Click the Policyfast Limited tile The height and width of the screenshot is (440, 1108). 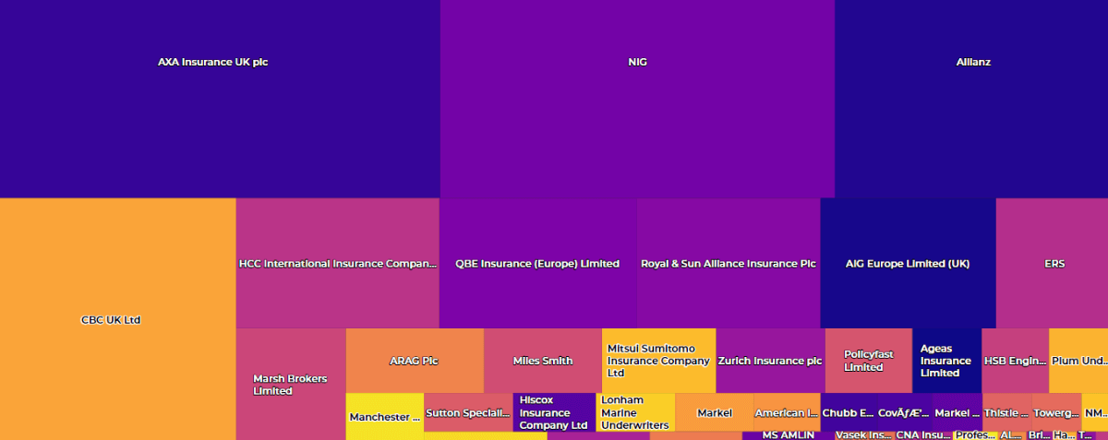tap(869, 360)
